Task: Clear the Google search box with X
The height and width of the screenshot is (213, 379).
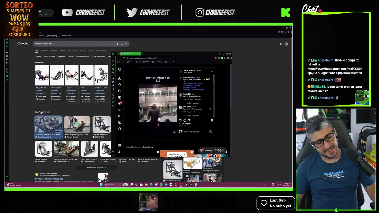Action: tap(112, 43)
